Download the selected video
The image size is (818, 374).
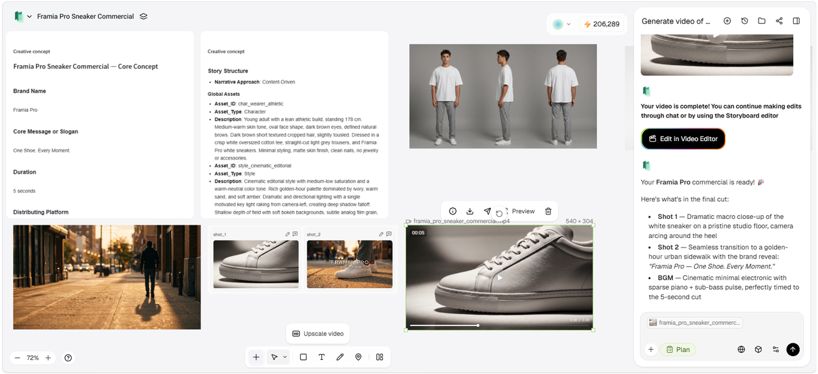pyautogui.click(x=470, y=211)
